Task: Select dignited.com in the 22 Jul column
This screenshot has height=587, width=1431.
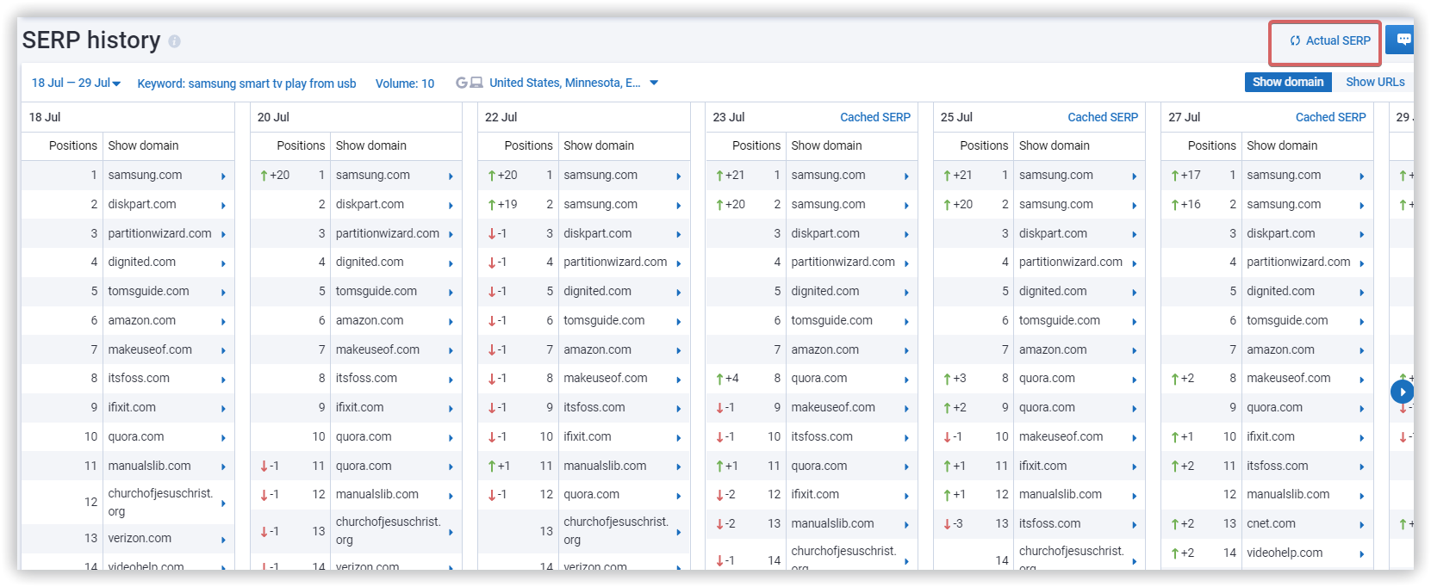Action: pyautogui.click(x=597, y=291)
